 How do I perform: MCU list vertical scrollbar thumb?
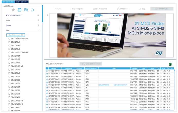coord(174,70)
